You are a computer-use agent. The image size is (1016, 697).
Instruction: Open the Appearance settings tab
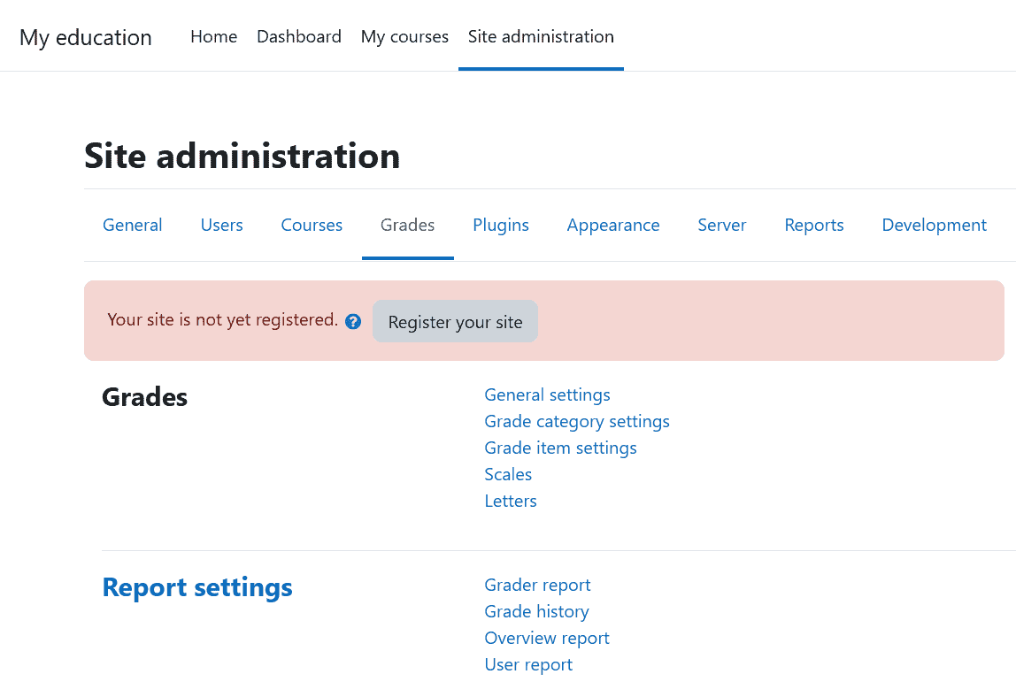pos(613,225)
